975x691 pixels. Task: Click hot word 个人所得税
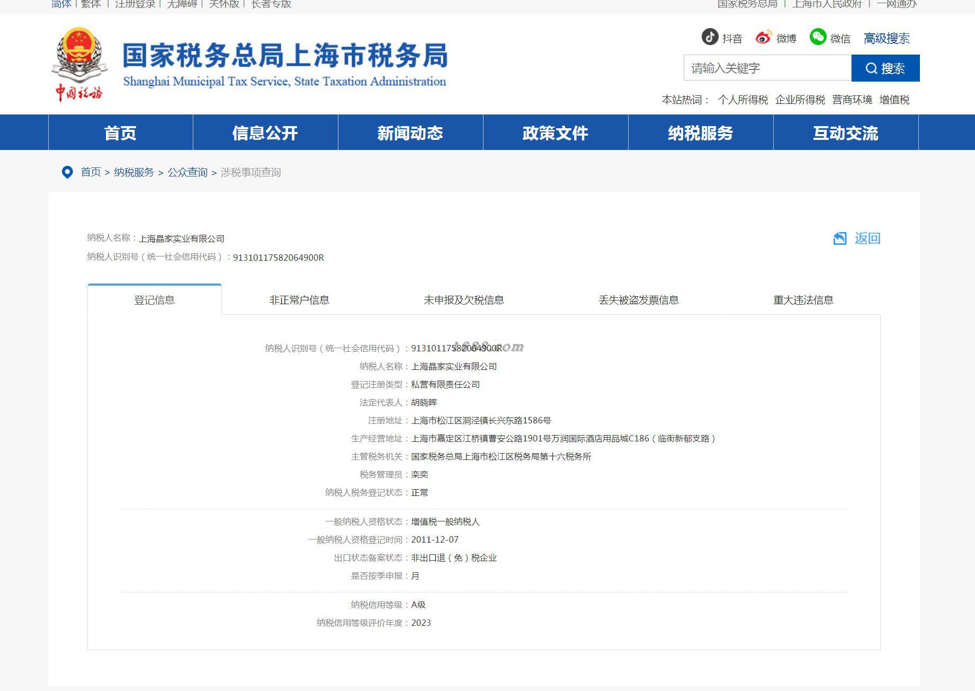pyautogui.click(x=743, y=100)
